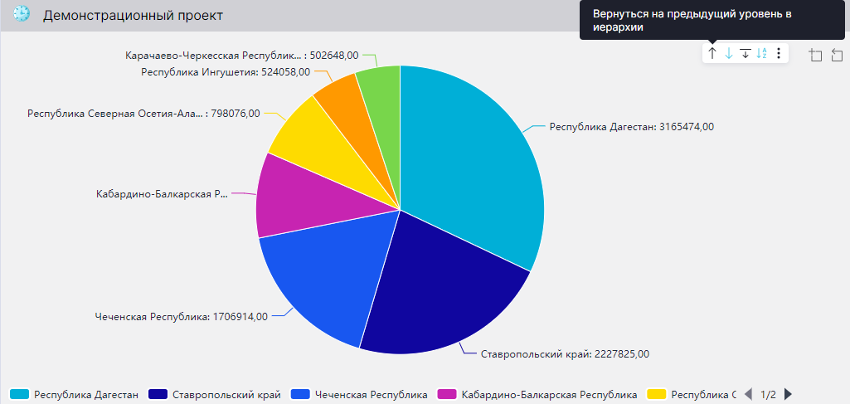Toggle Республика Дагестан in the legend
Viewport: 850px width, 404px height.
(85, 394)
